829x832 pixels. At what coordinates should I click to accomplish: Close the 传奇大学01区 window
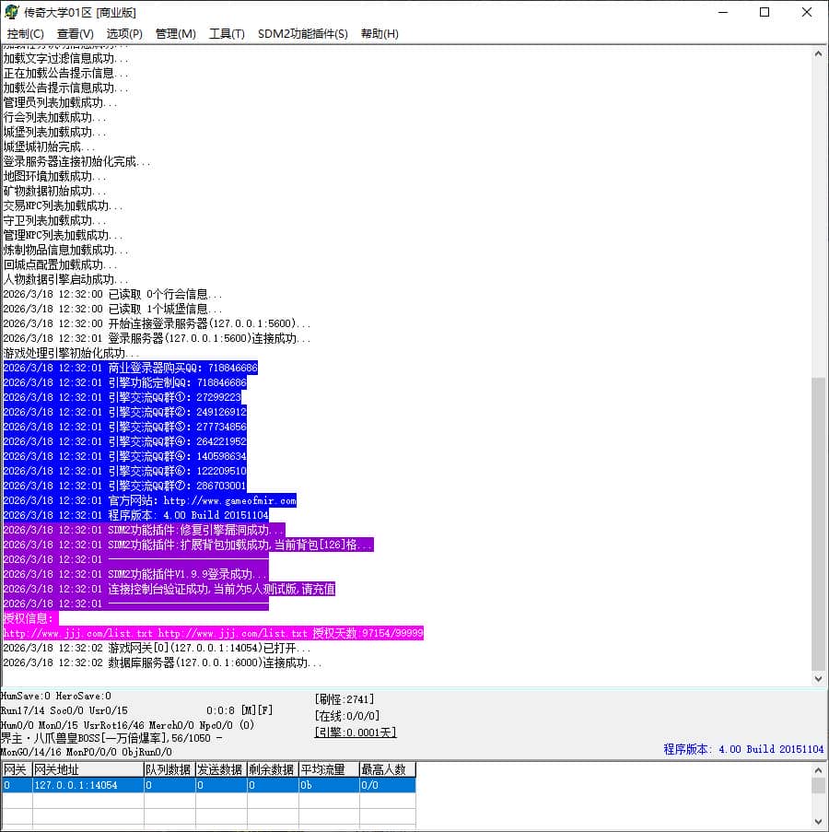pyautogui.click(x=806, y=12)
